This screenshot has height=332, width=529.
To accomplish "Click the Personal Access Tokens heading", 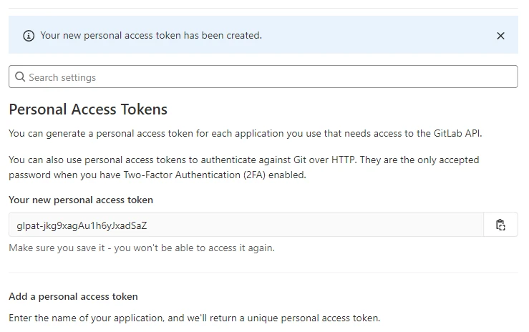I will click(x=88, y=109).
